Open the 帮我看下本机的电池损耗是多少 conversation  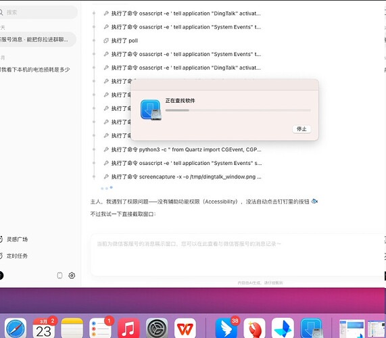point(35,70)
